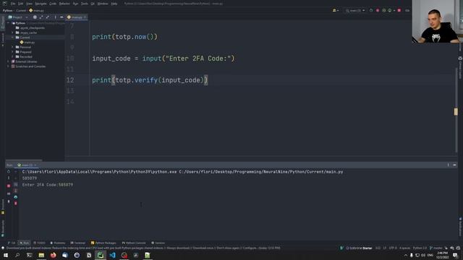Open the Help menu

(x=114, y=4)
